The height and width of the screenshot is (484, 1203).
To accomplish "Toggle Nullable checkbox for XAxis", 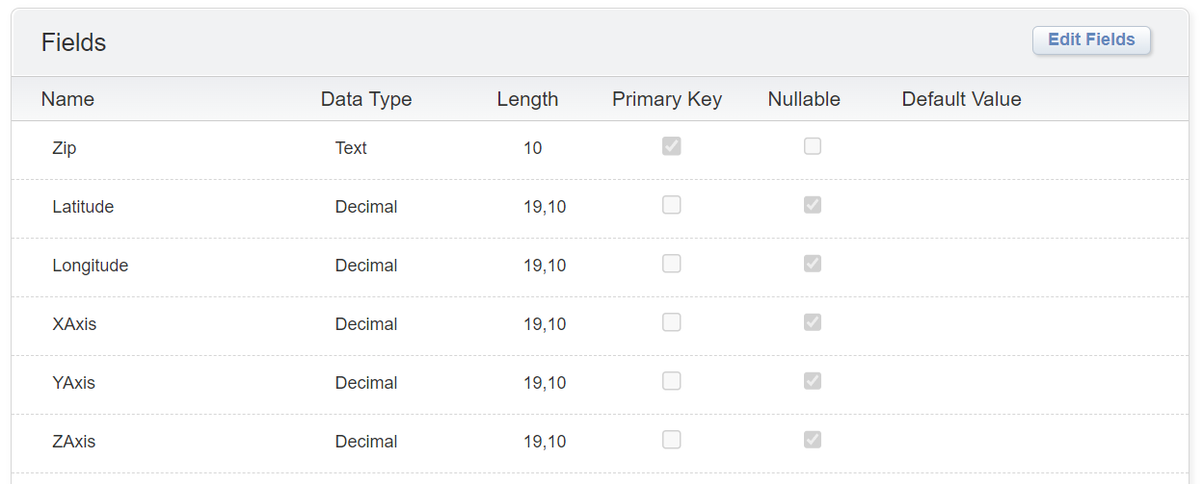I will pos(813,322).
